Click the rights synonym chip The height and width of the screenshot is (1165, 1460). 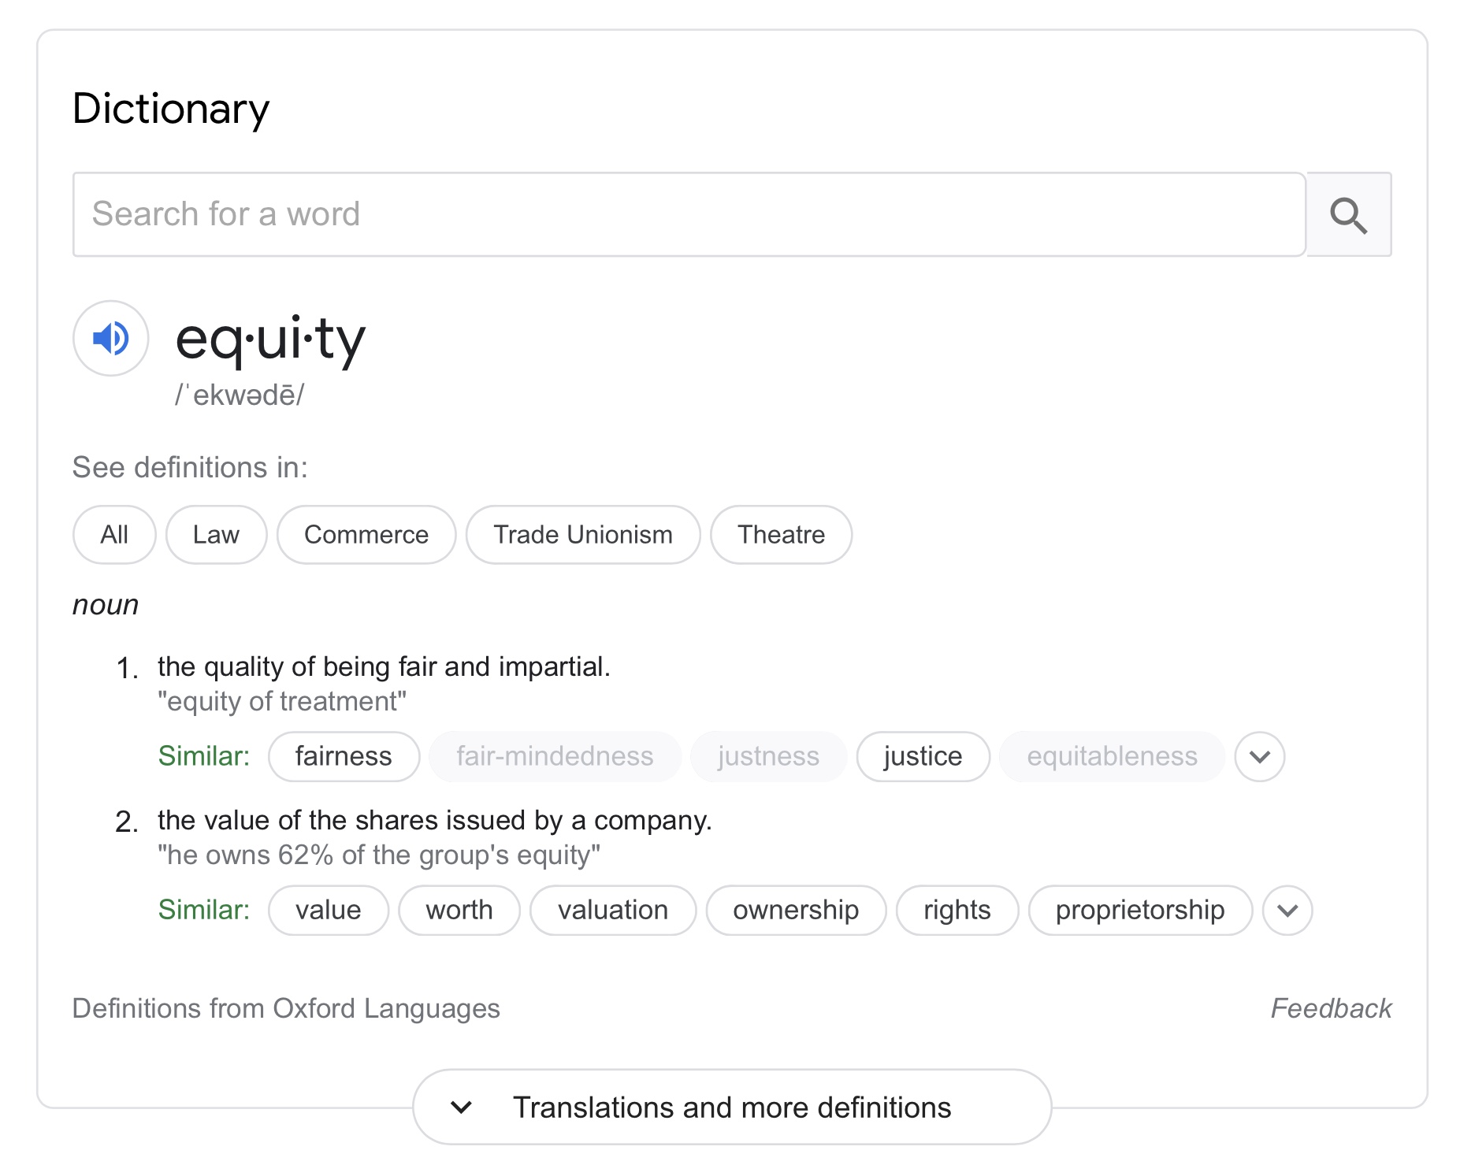pos(957,911)
